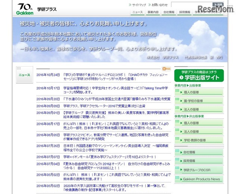Open 園・学校の皆様 sidebar item
239x194 pixels.
199,101
